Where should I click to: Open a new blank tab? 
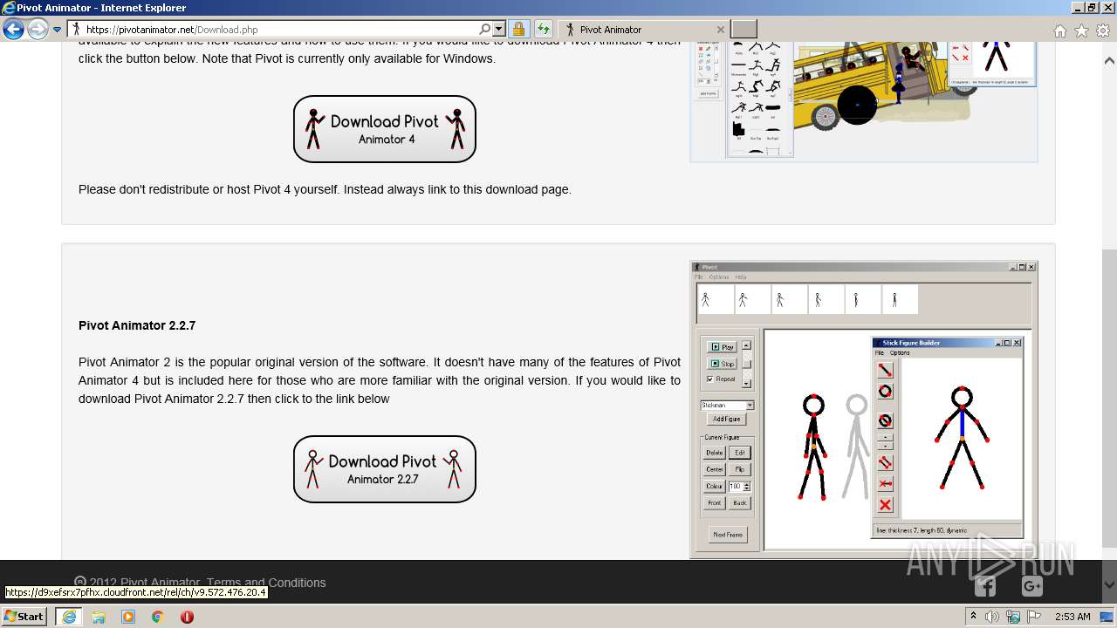744,30
